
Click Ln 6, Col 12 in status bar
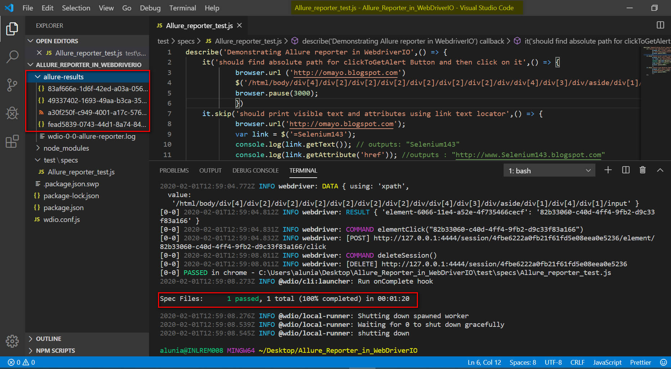(x=484, y=362)
